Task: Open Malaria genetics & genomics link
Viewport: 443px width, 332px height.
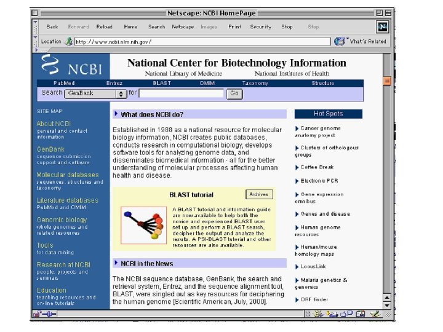Action: point(321,283)
